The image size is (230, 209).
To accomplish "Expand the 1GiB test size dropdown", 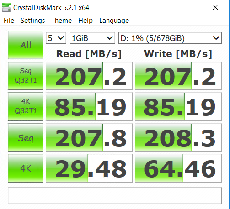I will (92, 38).
